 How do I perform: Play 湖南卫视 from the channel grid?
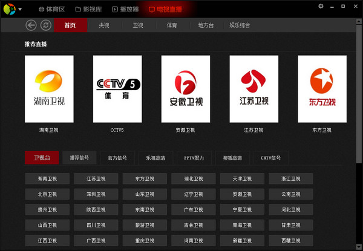[47, 178]
